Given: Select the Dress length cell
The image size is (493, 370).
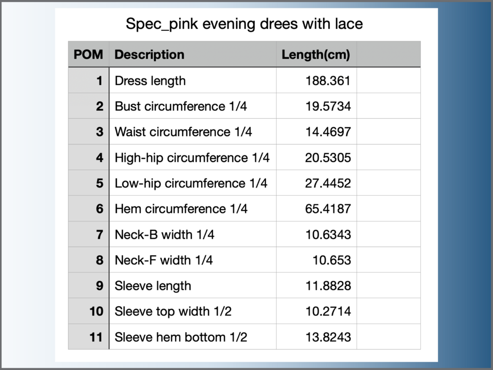Looking at the screenshot, I should point(193,80).
